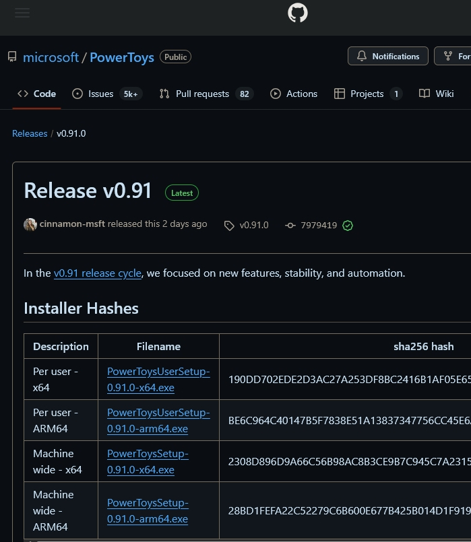Open the Pull requests tab
Viewport: 471px width, 542px height.
206,94
